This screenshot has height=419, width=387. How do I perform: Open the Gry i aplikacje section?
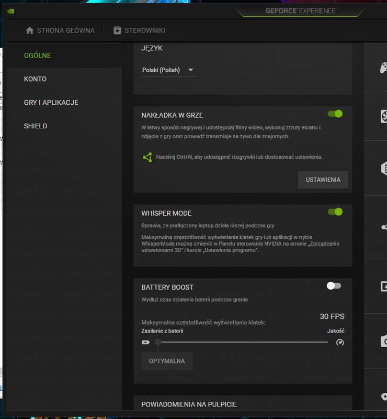[64, 103]
